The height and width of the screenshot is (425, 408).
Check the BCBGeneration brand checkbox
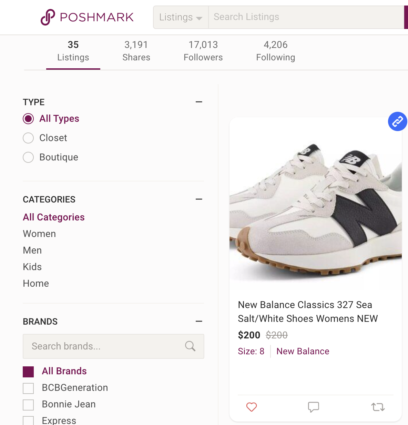[28, 388]
